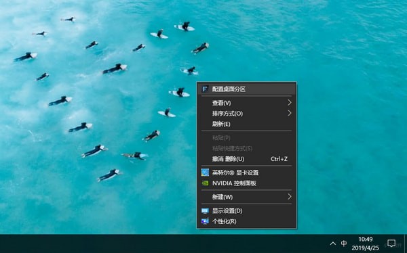Click the Fences icon beside 配置桌面分区
The width and height of the screenshot is (407, 253).
click(205, 89)
